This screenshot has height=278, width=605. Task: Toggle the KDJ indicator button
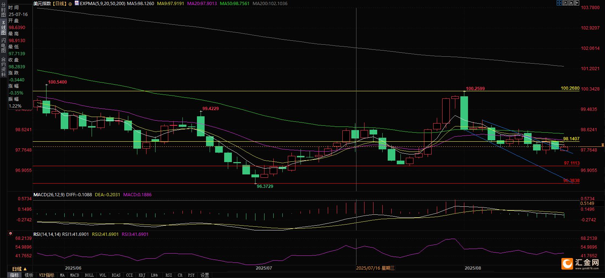142,275
